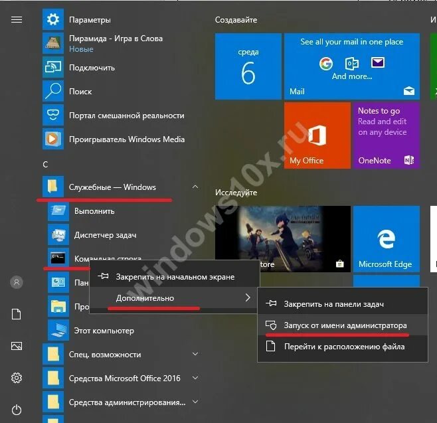This screenshot has width=437, height=423.
Task: Click the Исследуйте group heading
Action: click(236, 193)
